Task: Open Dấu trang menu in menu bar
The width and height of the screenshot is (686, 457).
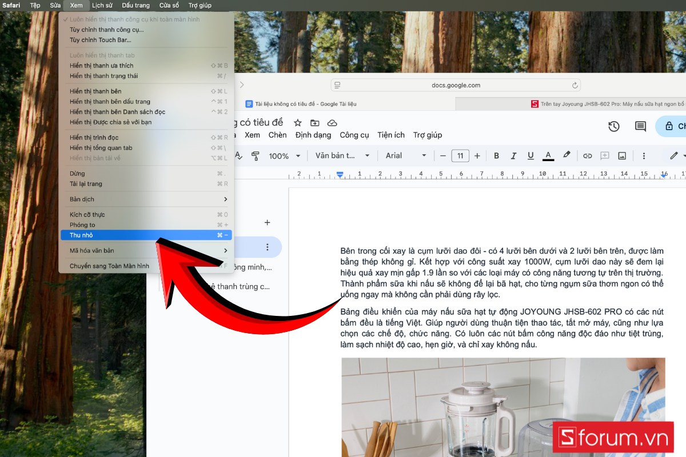Action: point(136,5)
